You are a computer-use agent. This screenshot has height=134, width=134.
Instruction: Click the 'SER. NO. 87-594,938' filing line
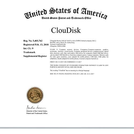click(72, 74)
